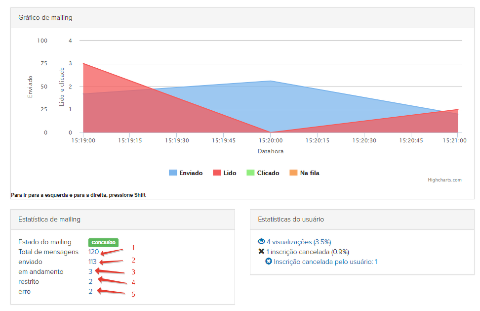Click the X icon beside inscrição cancelada
This screenshot has height=311, width=480.
261,252
